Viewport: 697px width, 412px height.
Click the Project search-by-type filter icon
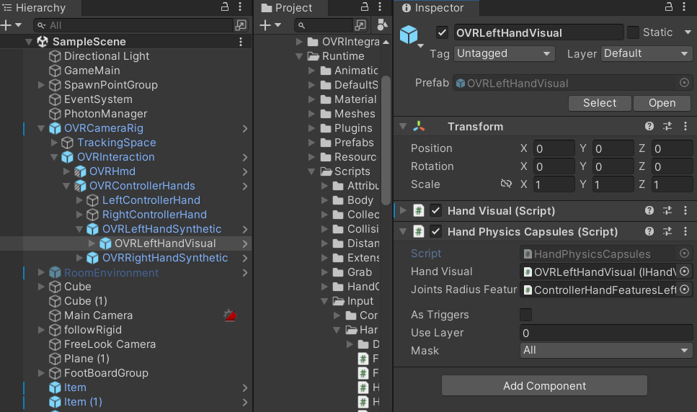point(360,25)
